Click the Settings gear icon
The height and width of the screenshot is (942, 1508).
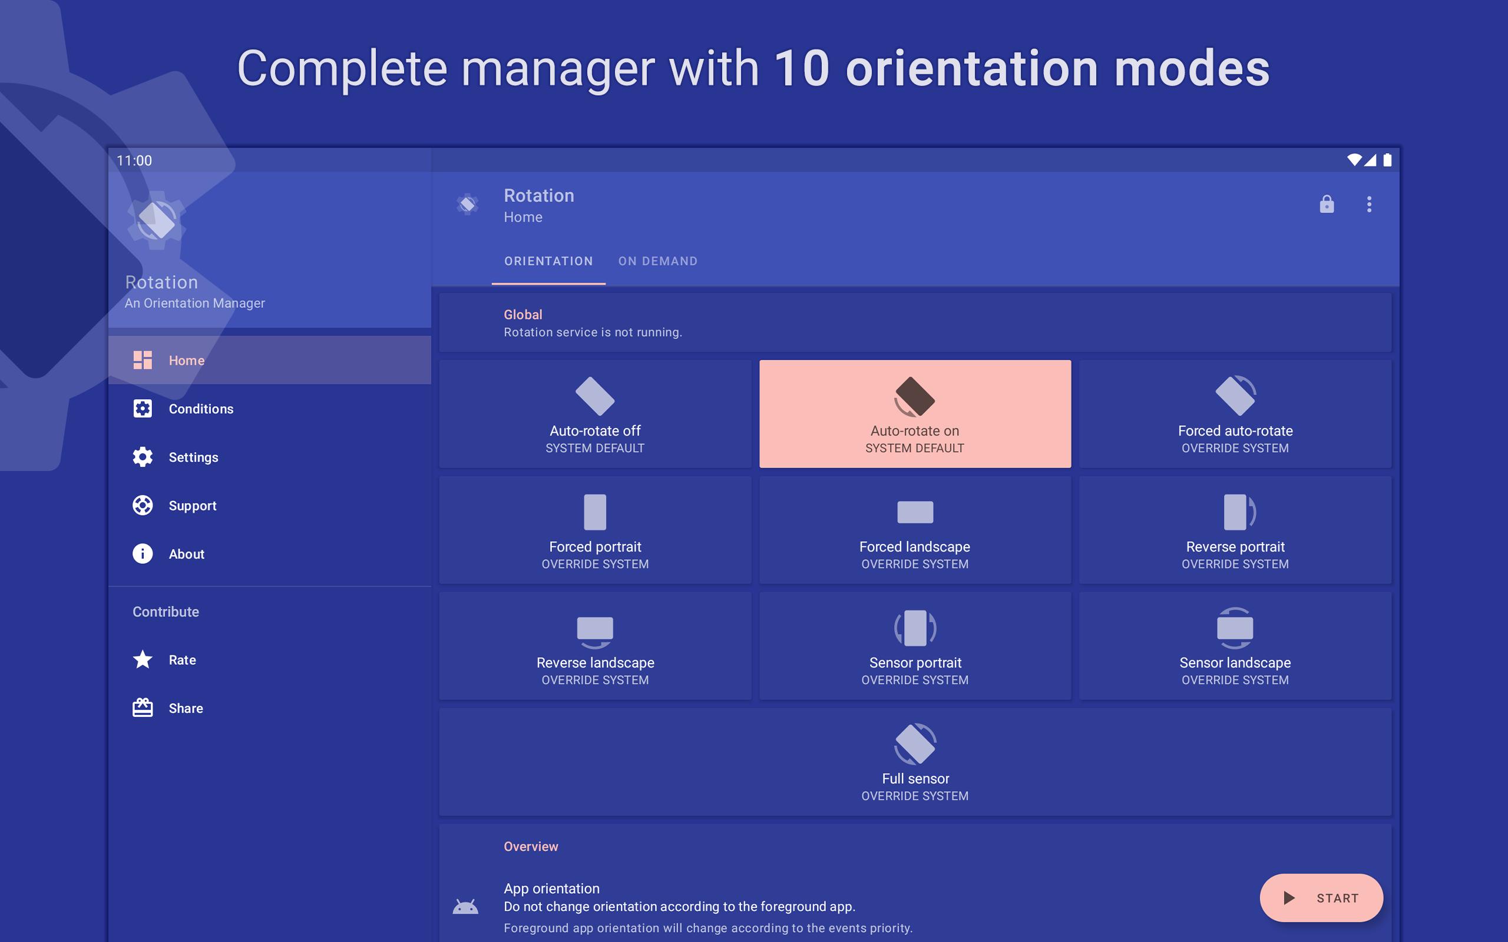(143, 457)
